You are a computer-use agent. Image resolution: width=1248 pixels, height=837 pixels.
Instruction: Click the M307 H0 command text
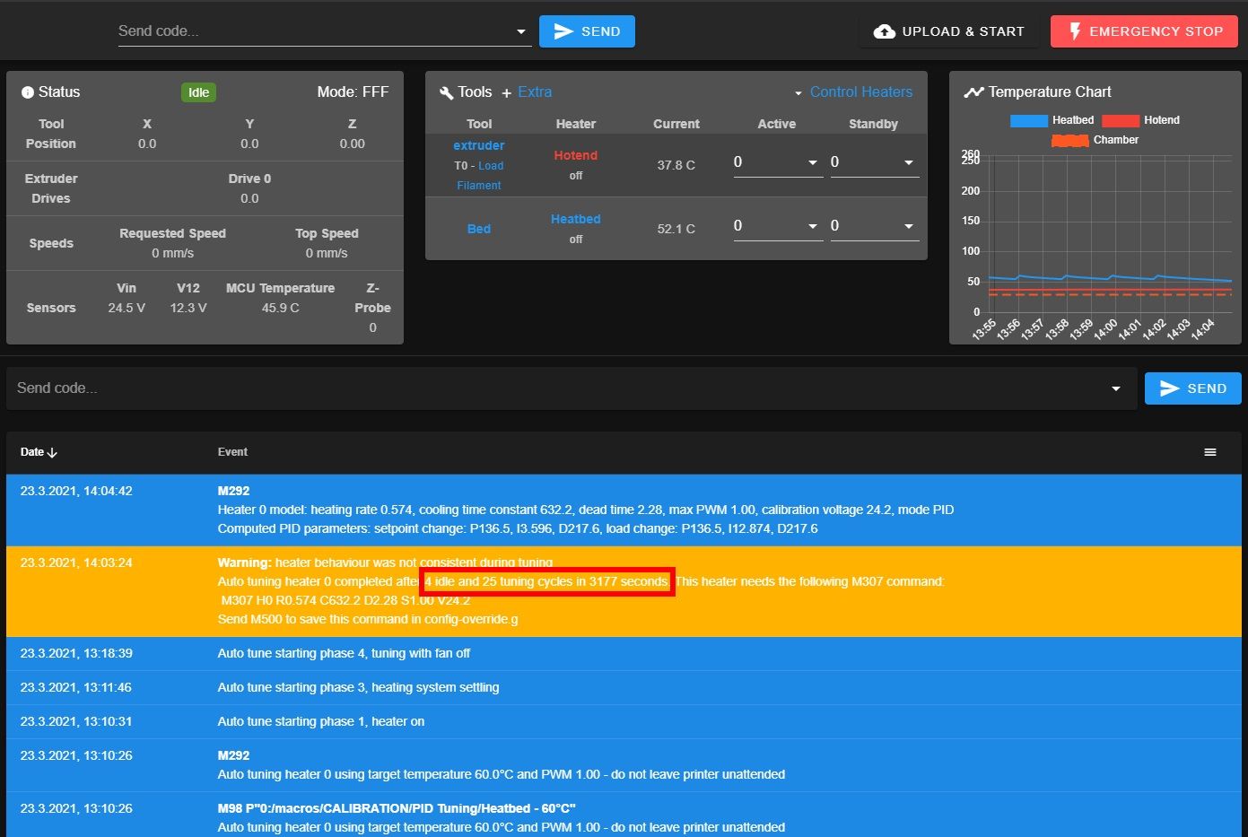click(x=345, y=600)
